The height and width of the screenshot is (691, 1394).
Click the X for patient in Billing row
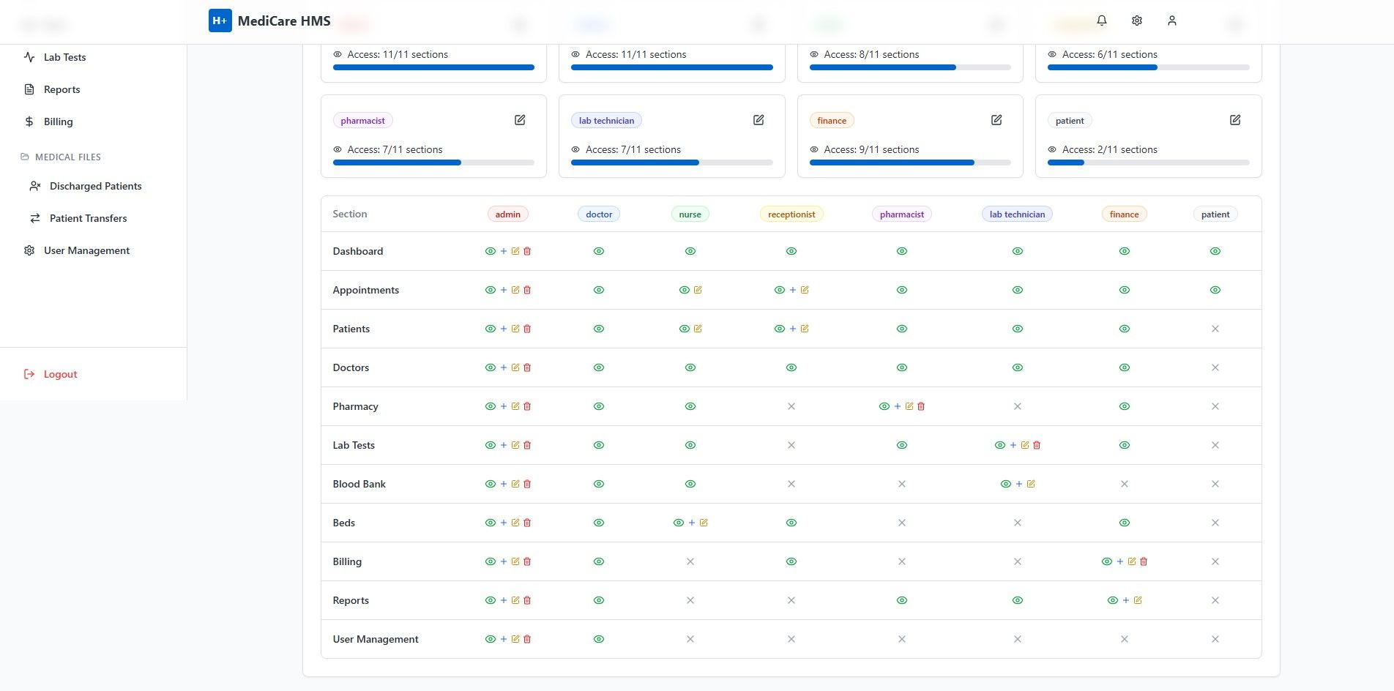[x=1215, y=561]
